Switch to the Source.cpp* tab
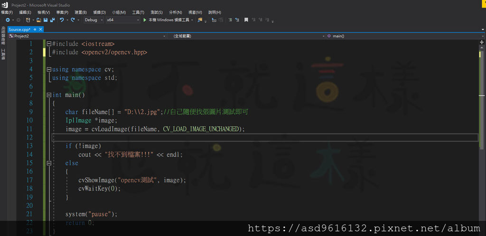 click(x=20, y=29)
